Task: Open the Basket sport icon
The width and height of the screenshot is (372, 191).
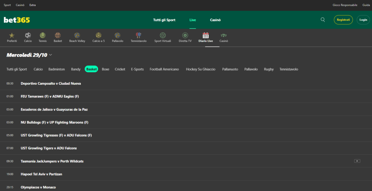Action: pyautogui.click(x=58, y=36)
